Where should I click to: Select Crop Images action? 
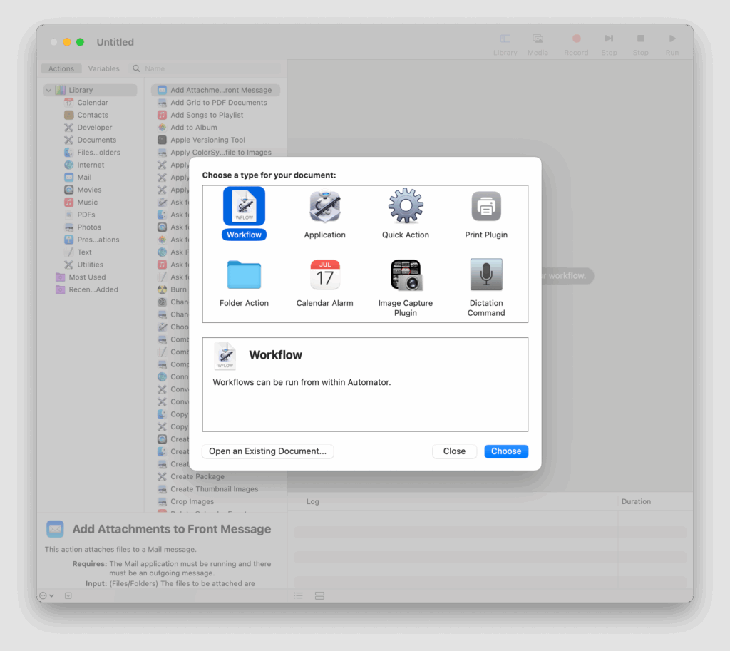(215, 501)
